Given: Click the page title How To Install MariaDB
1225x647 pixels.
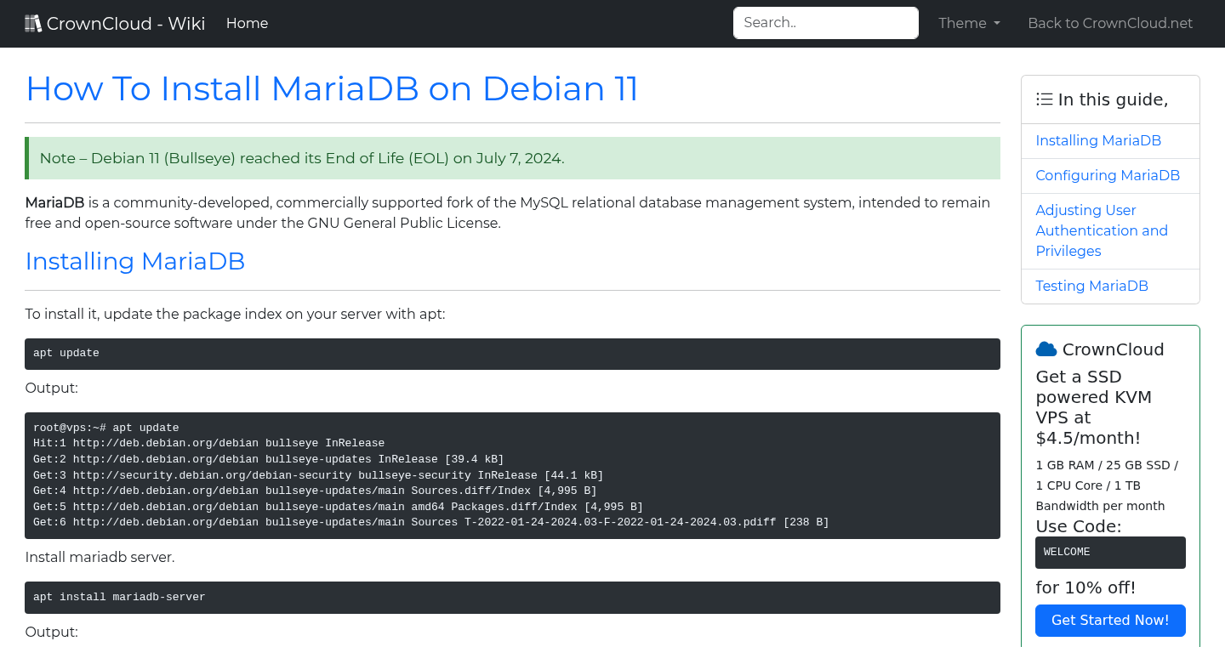Looking at the screenshot, I should [x=332, y=89].
